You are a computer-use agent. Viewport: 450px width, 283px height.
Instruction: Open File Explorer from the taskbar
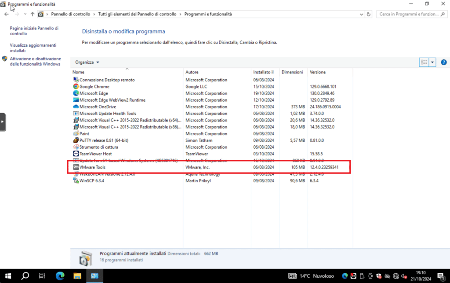(77, 276)
